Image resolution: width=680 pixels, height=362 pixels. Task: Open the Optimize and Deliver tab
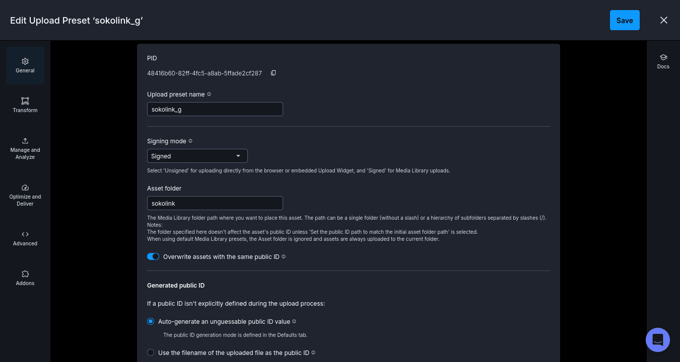click(25, 195)
